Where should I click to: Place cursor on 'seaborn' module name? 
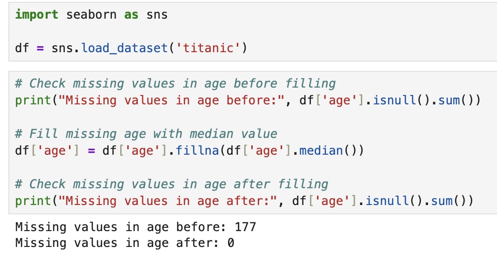click(91, 14)
